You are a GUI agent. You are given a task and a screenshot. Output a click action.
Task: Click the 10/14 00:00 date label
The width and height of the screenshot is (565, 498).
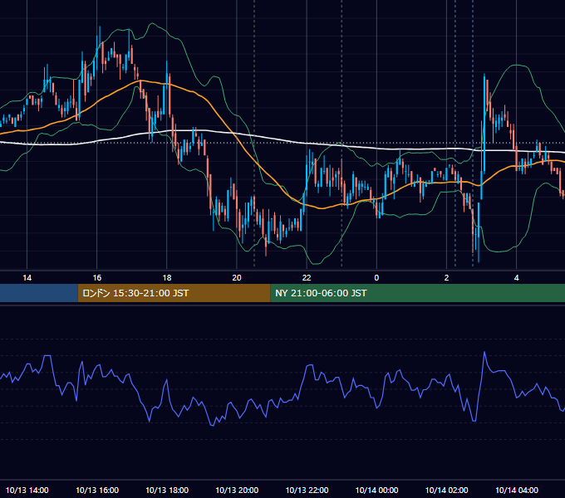[376, 490]
